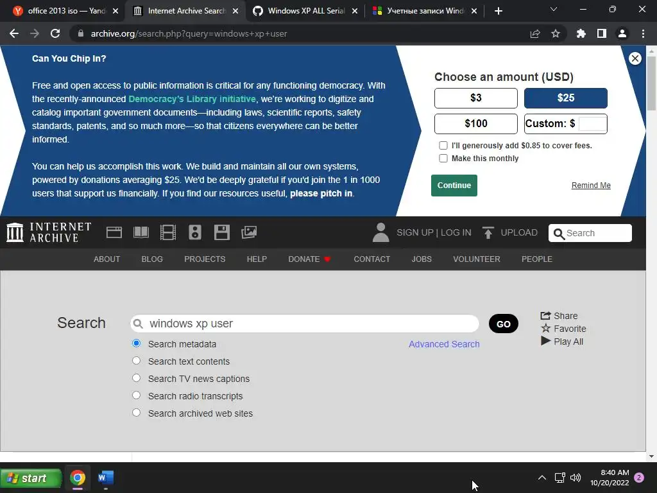Open the PROJECTS menu item
The width and height of the screenshot is (657, 493).
point(205,259)
